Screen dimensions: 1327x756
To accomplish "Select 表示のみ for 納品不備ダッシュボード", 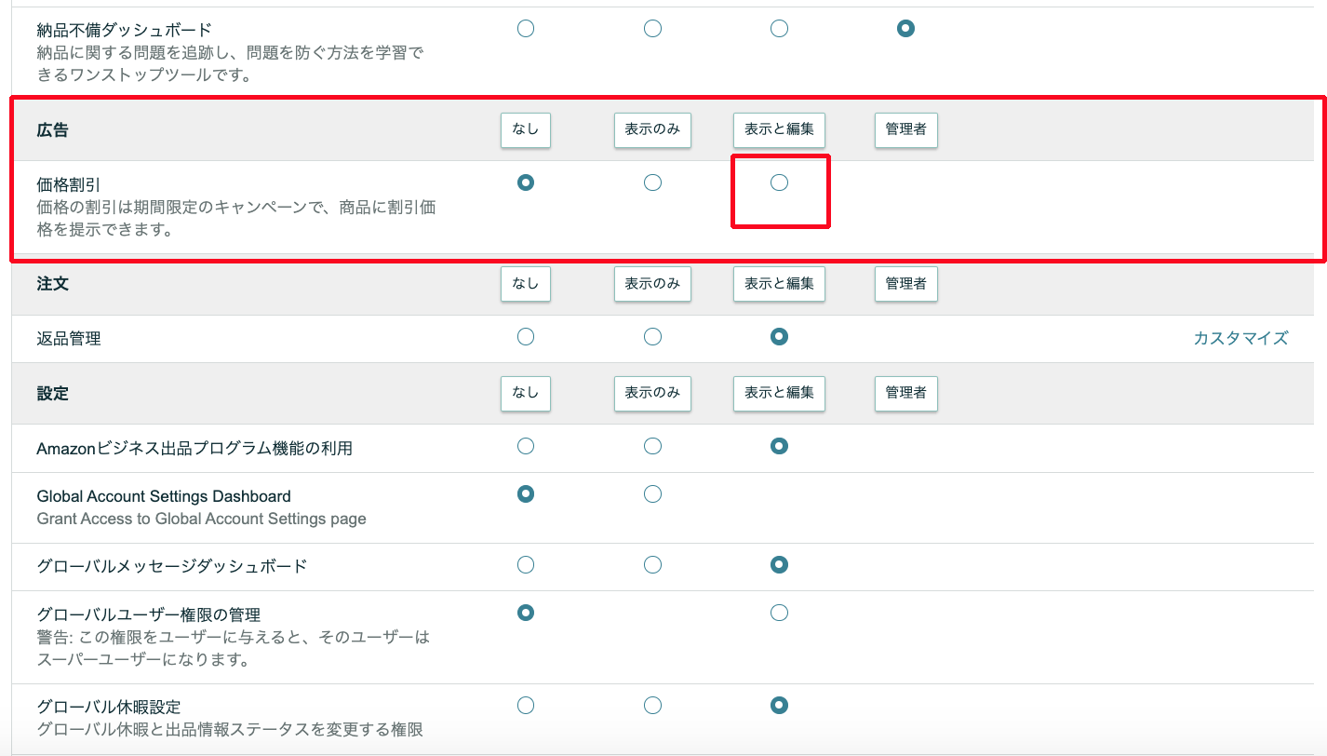I will coord(652,29).
